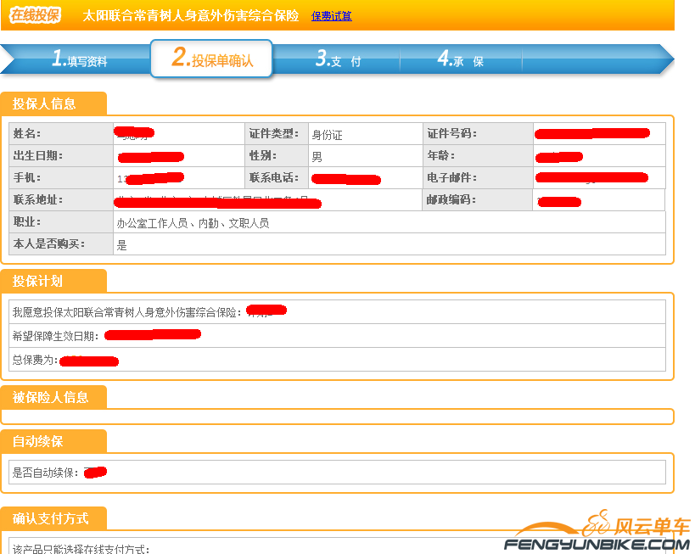Click the 本人是否购买 value 是
695x554 pixels.
121,245
